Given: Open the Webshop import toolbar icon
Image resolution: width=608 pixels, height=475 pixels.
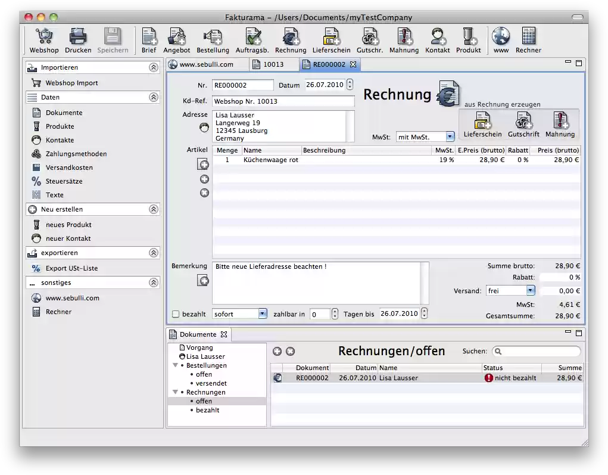Looking at the screenshot, I should (43, 37).
